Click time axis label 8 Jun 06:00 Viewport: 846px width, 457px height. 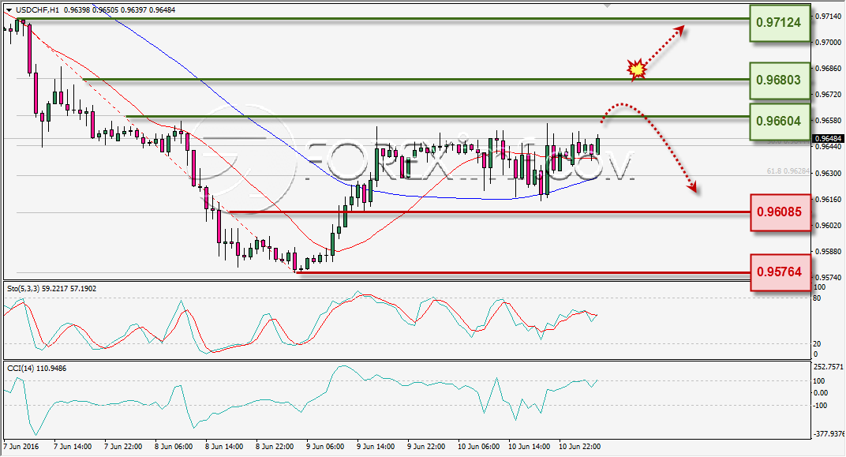tap(174, 447)
